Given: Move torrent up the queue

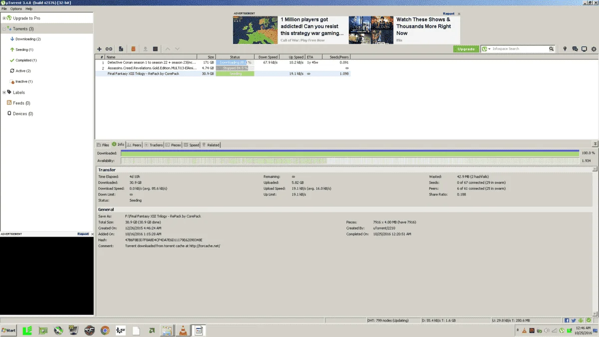Looking at the screenshot, I should 168,49.
